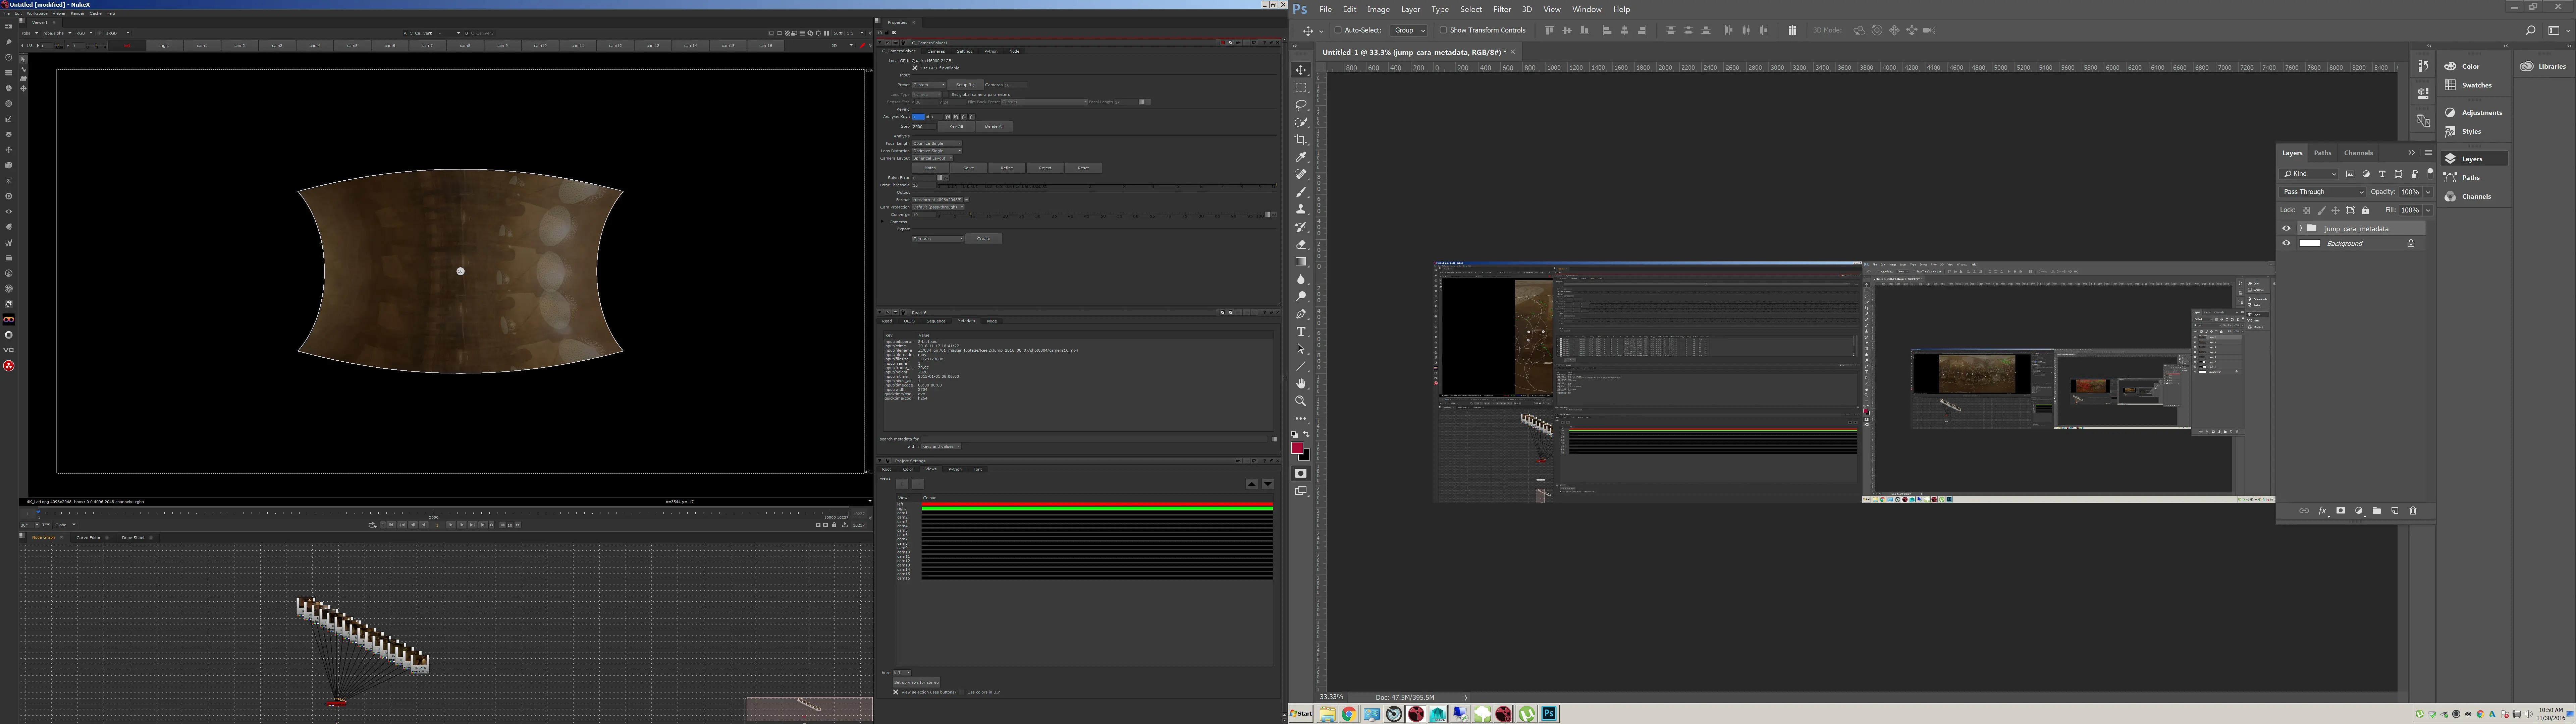
Task: Enable Show Transform Controls checkbox
Action: pyautogui.click(x=1443, y=30)
